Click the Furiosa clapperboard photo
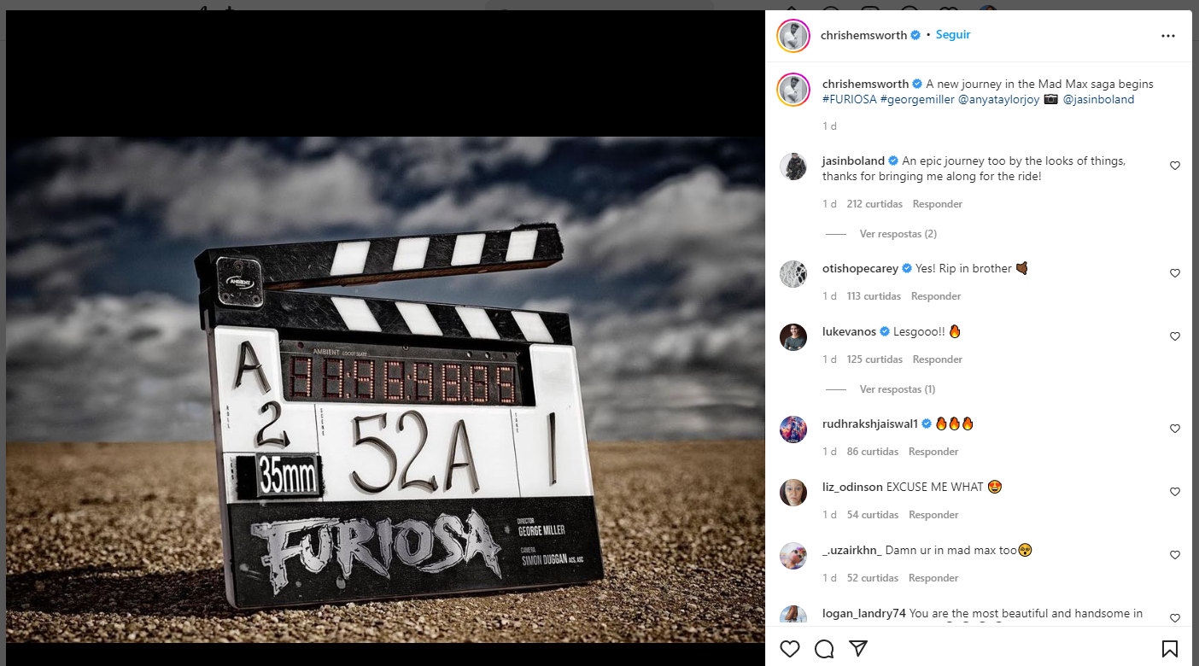Screen dimensions: 1199x666 385,389
